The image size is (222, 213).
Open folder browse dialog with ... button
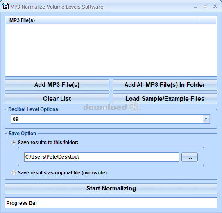click(190, 157)
